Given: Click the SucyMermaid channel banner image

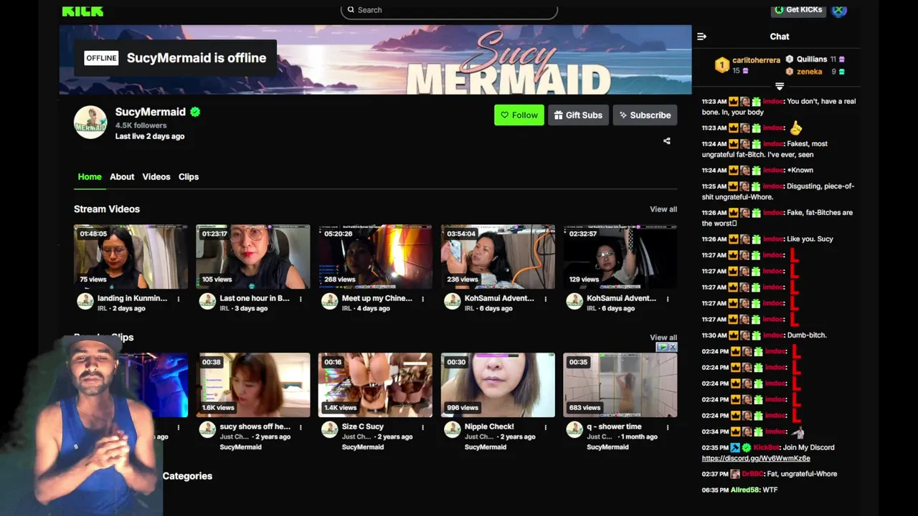Looking at the screenshot, I should coord(375,59).
